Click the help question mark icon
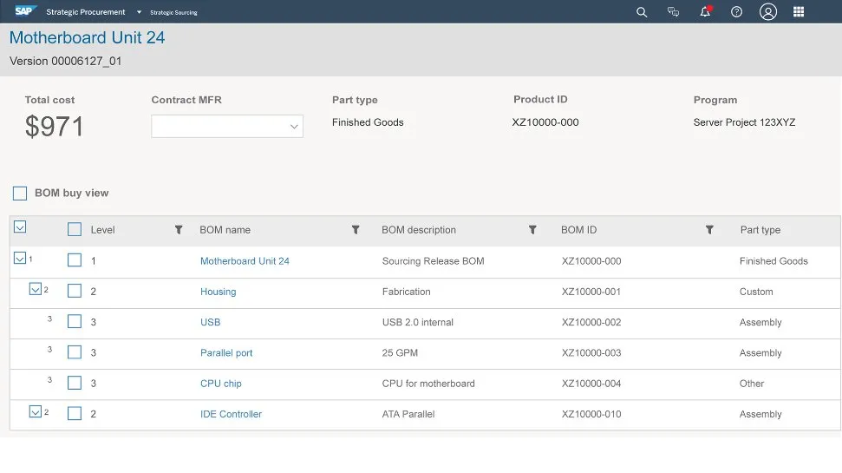The height and width of the screenshot is (473, 842). [736, 12]
